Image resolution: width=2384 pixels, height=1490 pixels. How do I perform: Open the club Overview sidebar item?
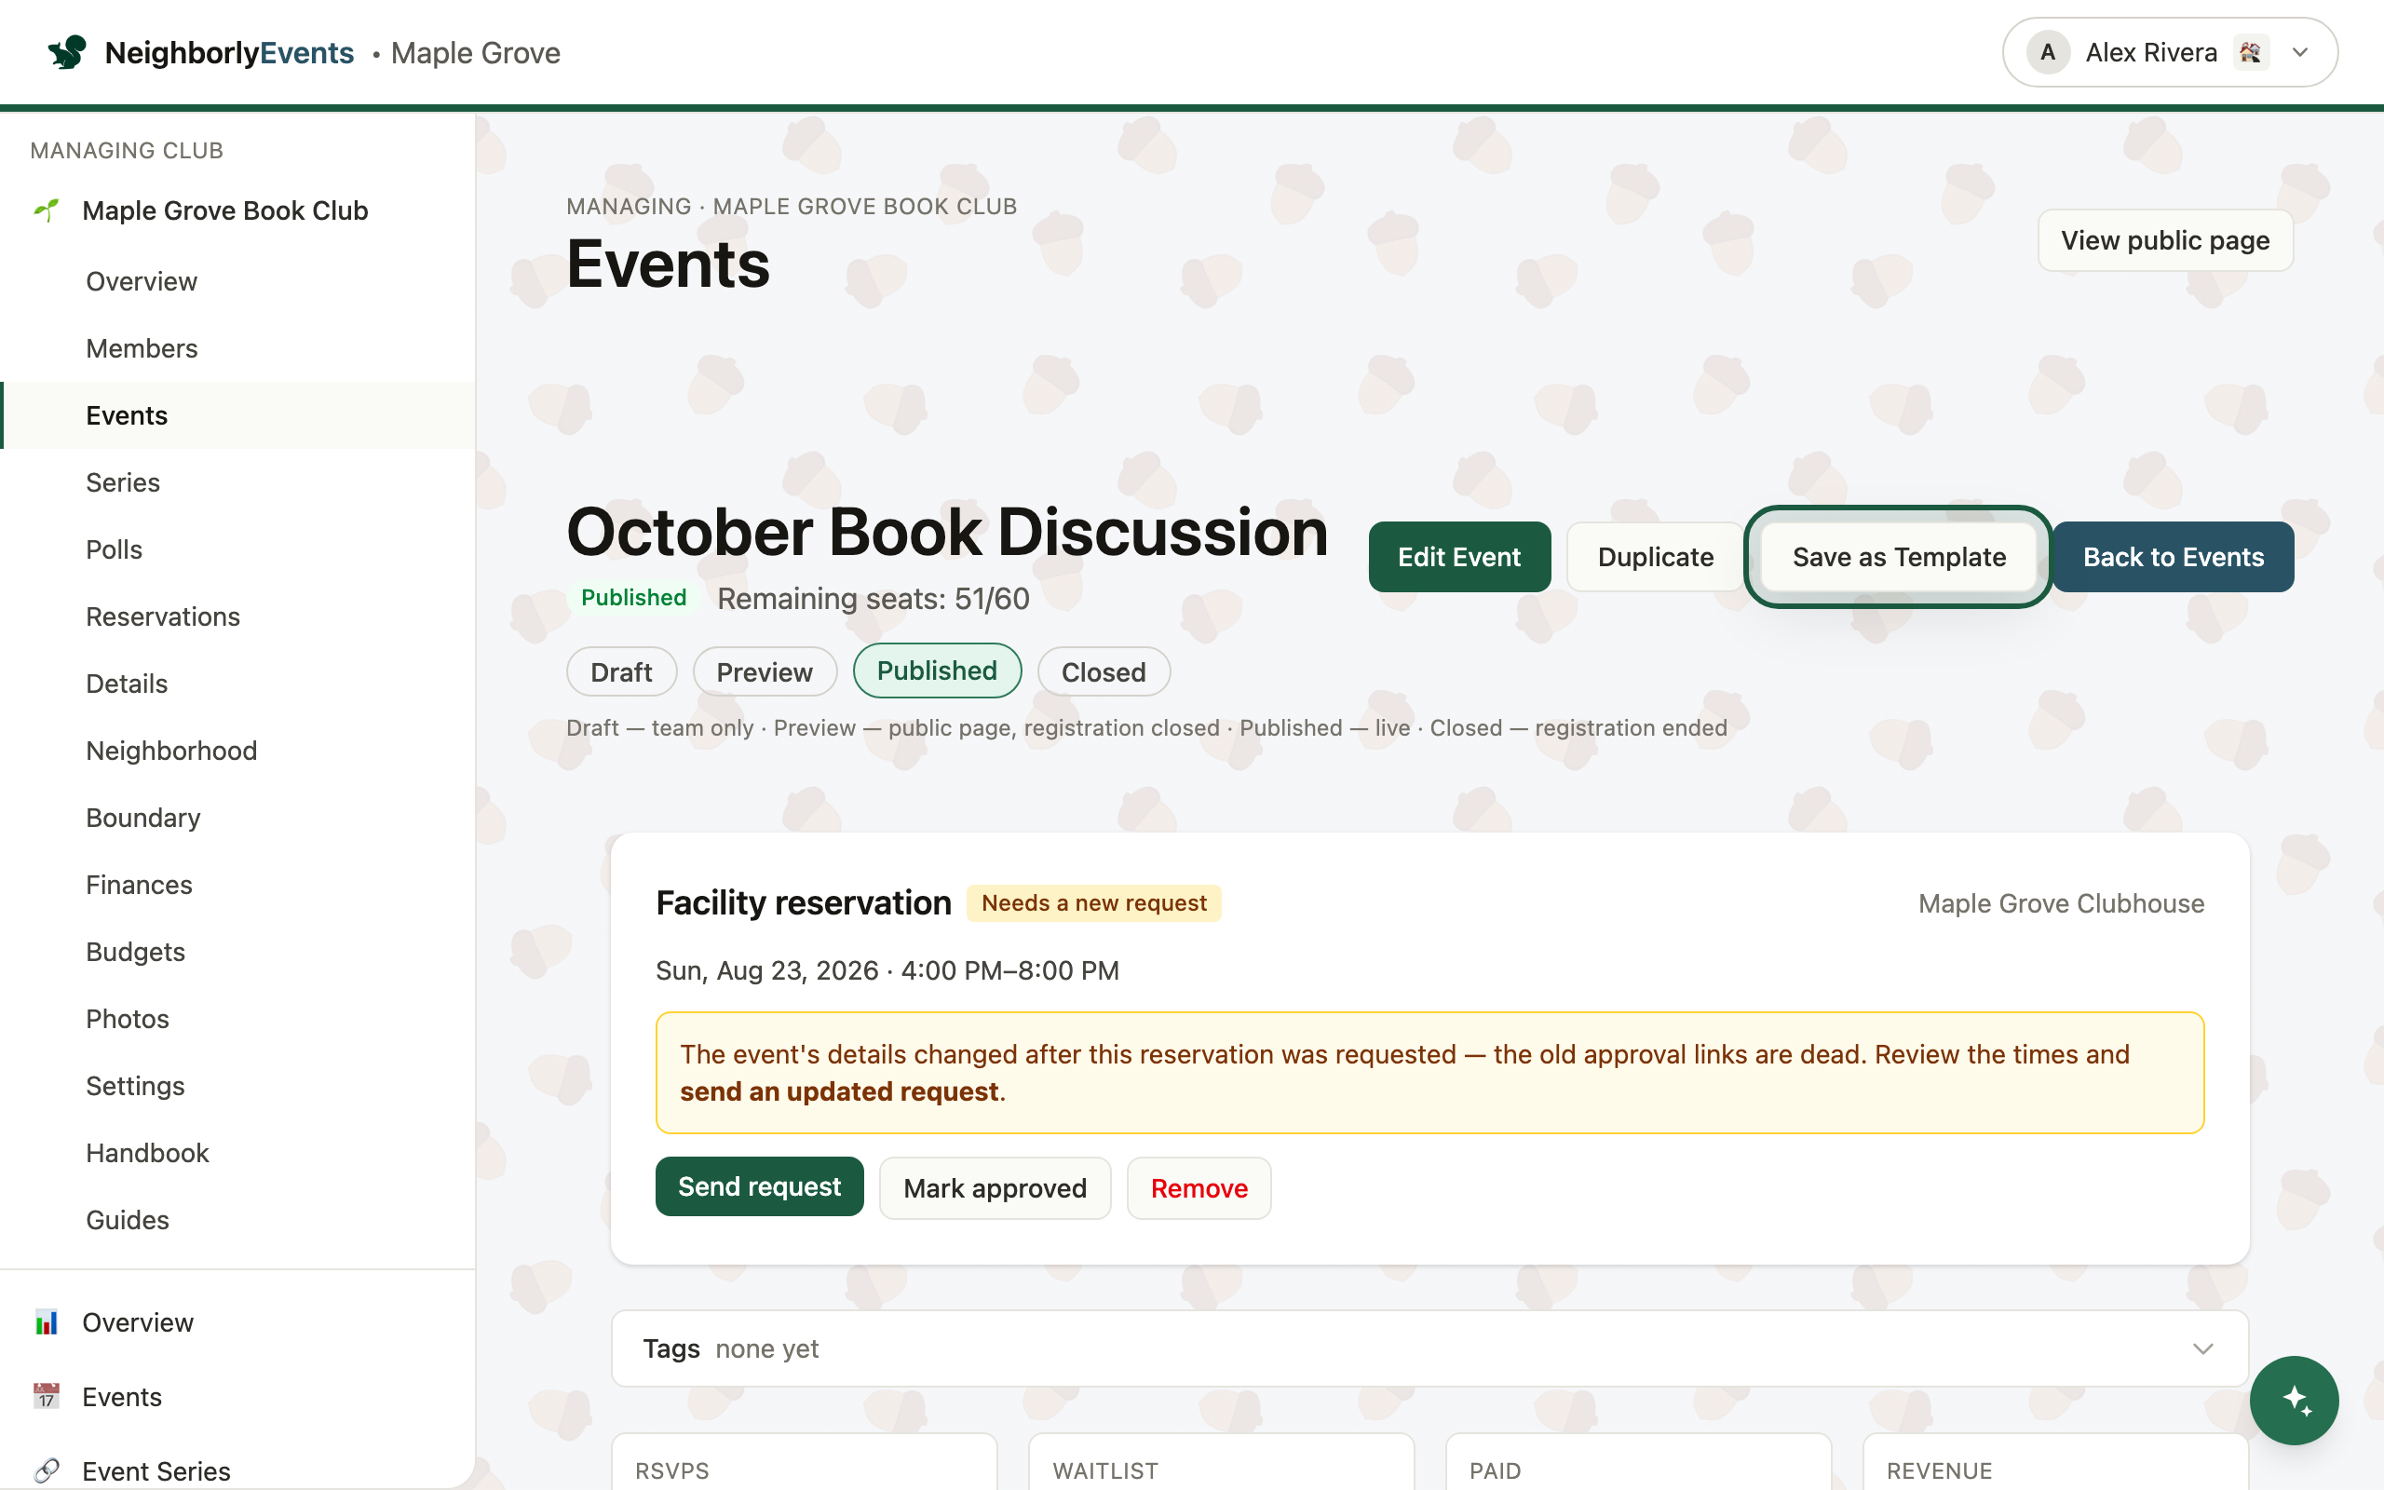237,281
